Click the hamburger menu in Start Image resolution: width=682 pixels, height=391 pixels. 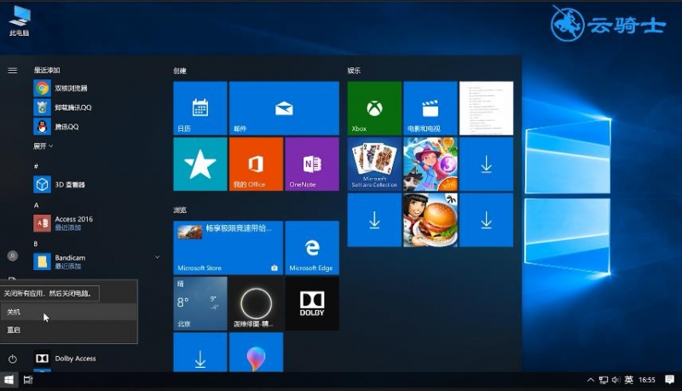click(x=13, y=71)
